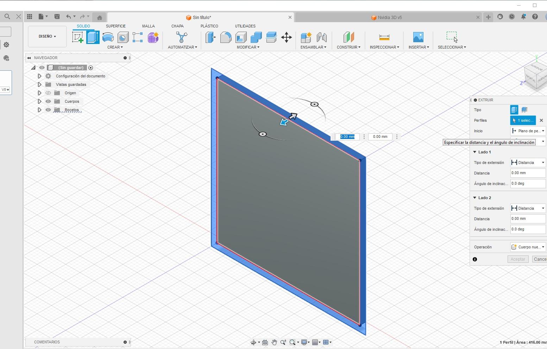Select the first Extrude type icon beside Tipo

click(x=514, y=110)
